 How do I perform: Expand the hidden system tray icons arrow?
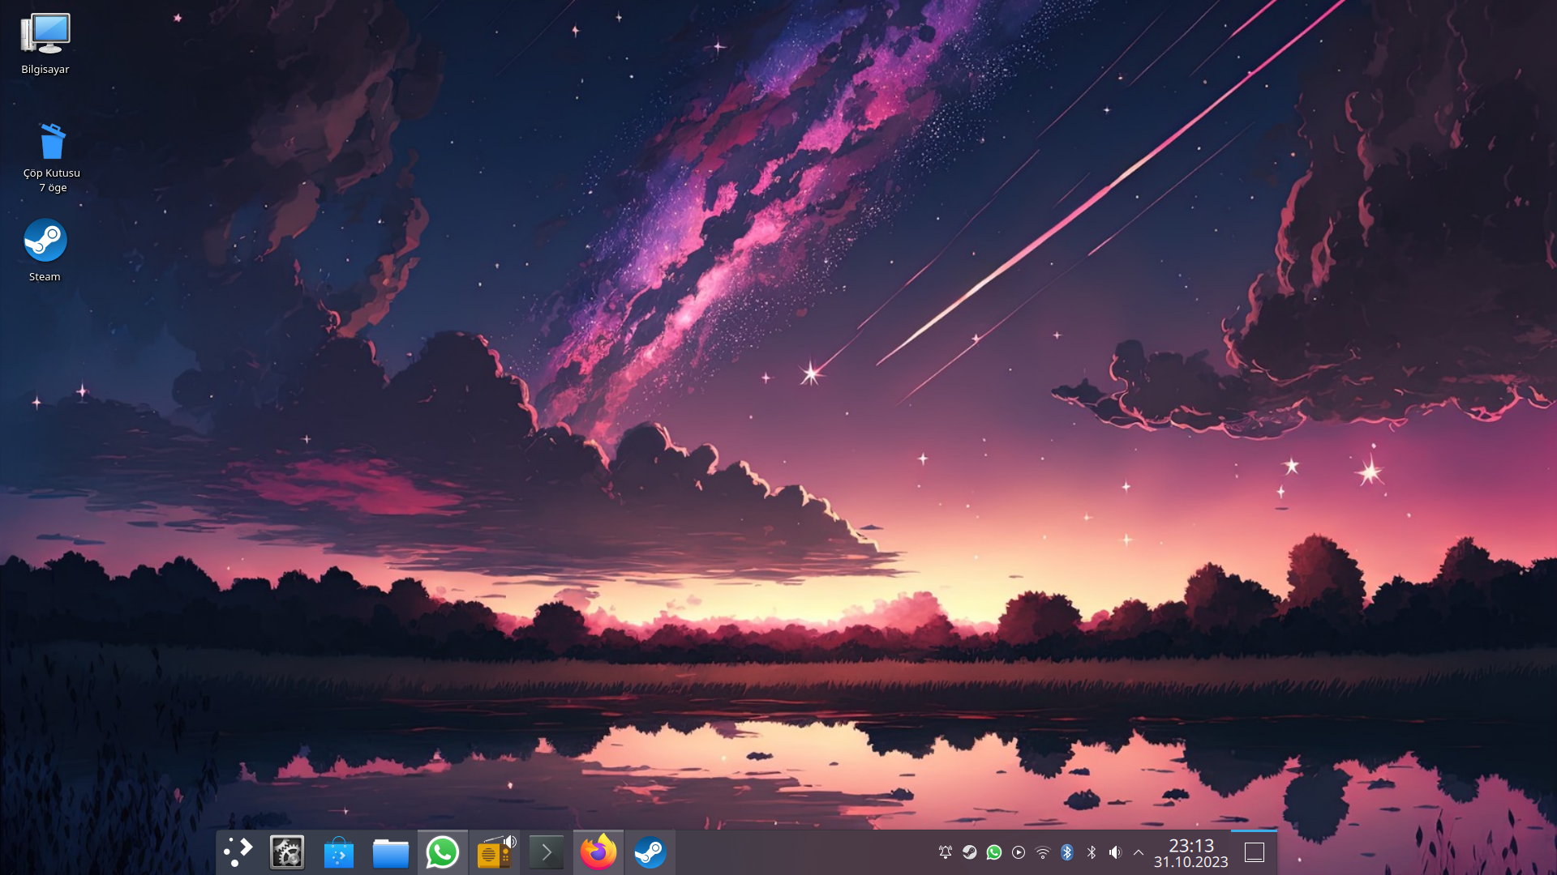(1139, 852)
